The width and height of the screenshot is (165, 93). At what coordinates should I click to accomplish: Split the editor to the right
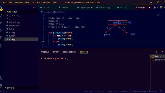click(161, 7)
